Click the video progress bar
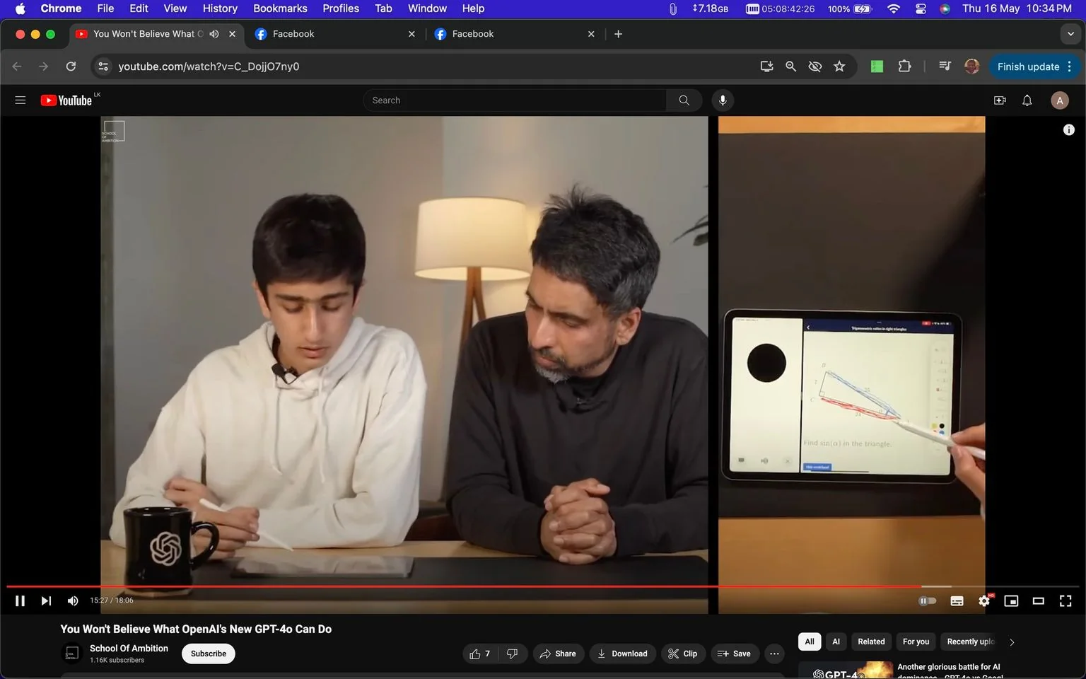1086x679 pixels. pyautogui.click(x=543, y=586)
